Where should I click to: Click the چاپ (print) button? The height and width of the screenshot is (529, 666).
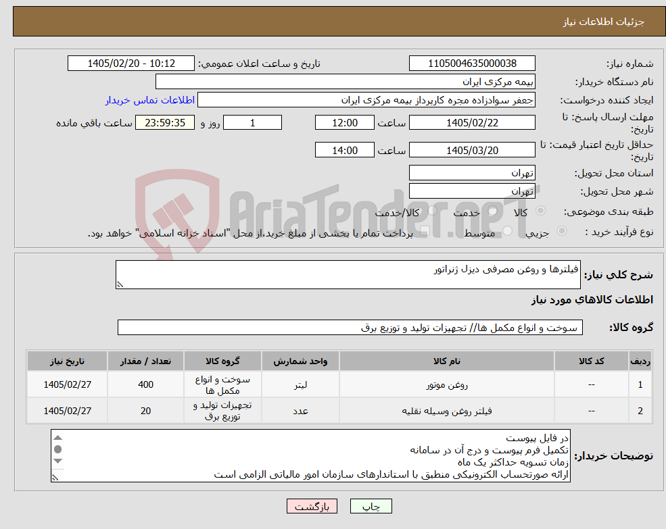[371, 506]
